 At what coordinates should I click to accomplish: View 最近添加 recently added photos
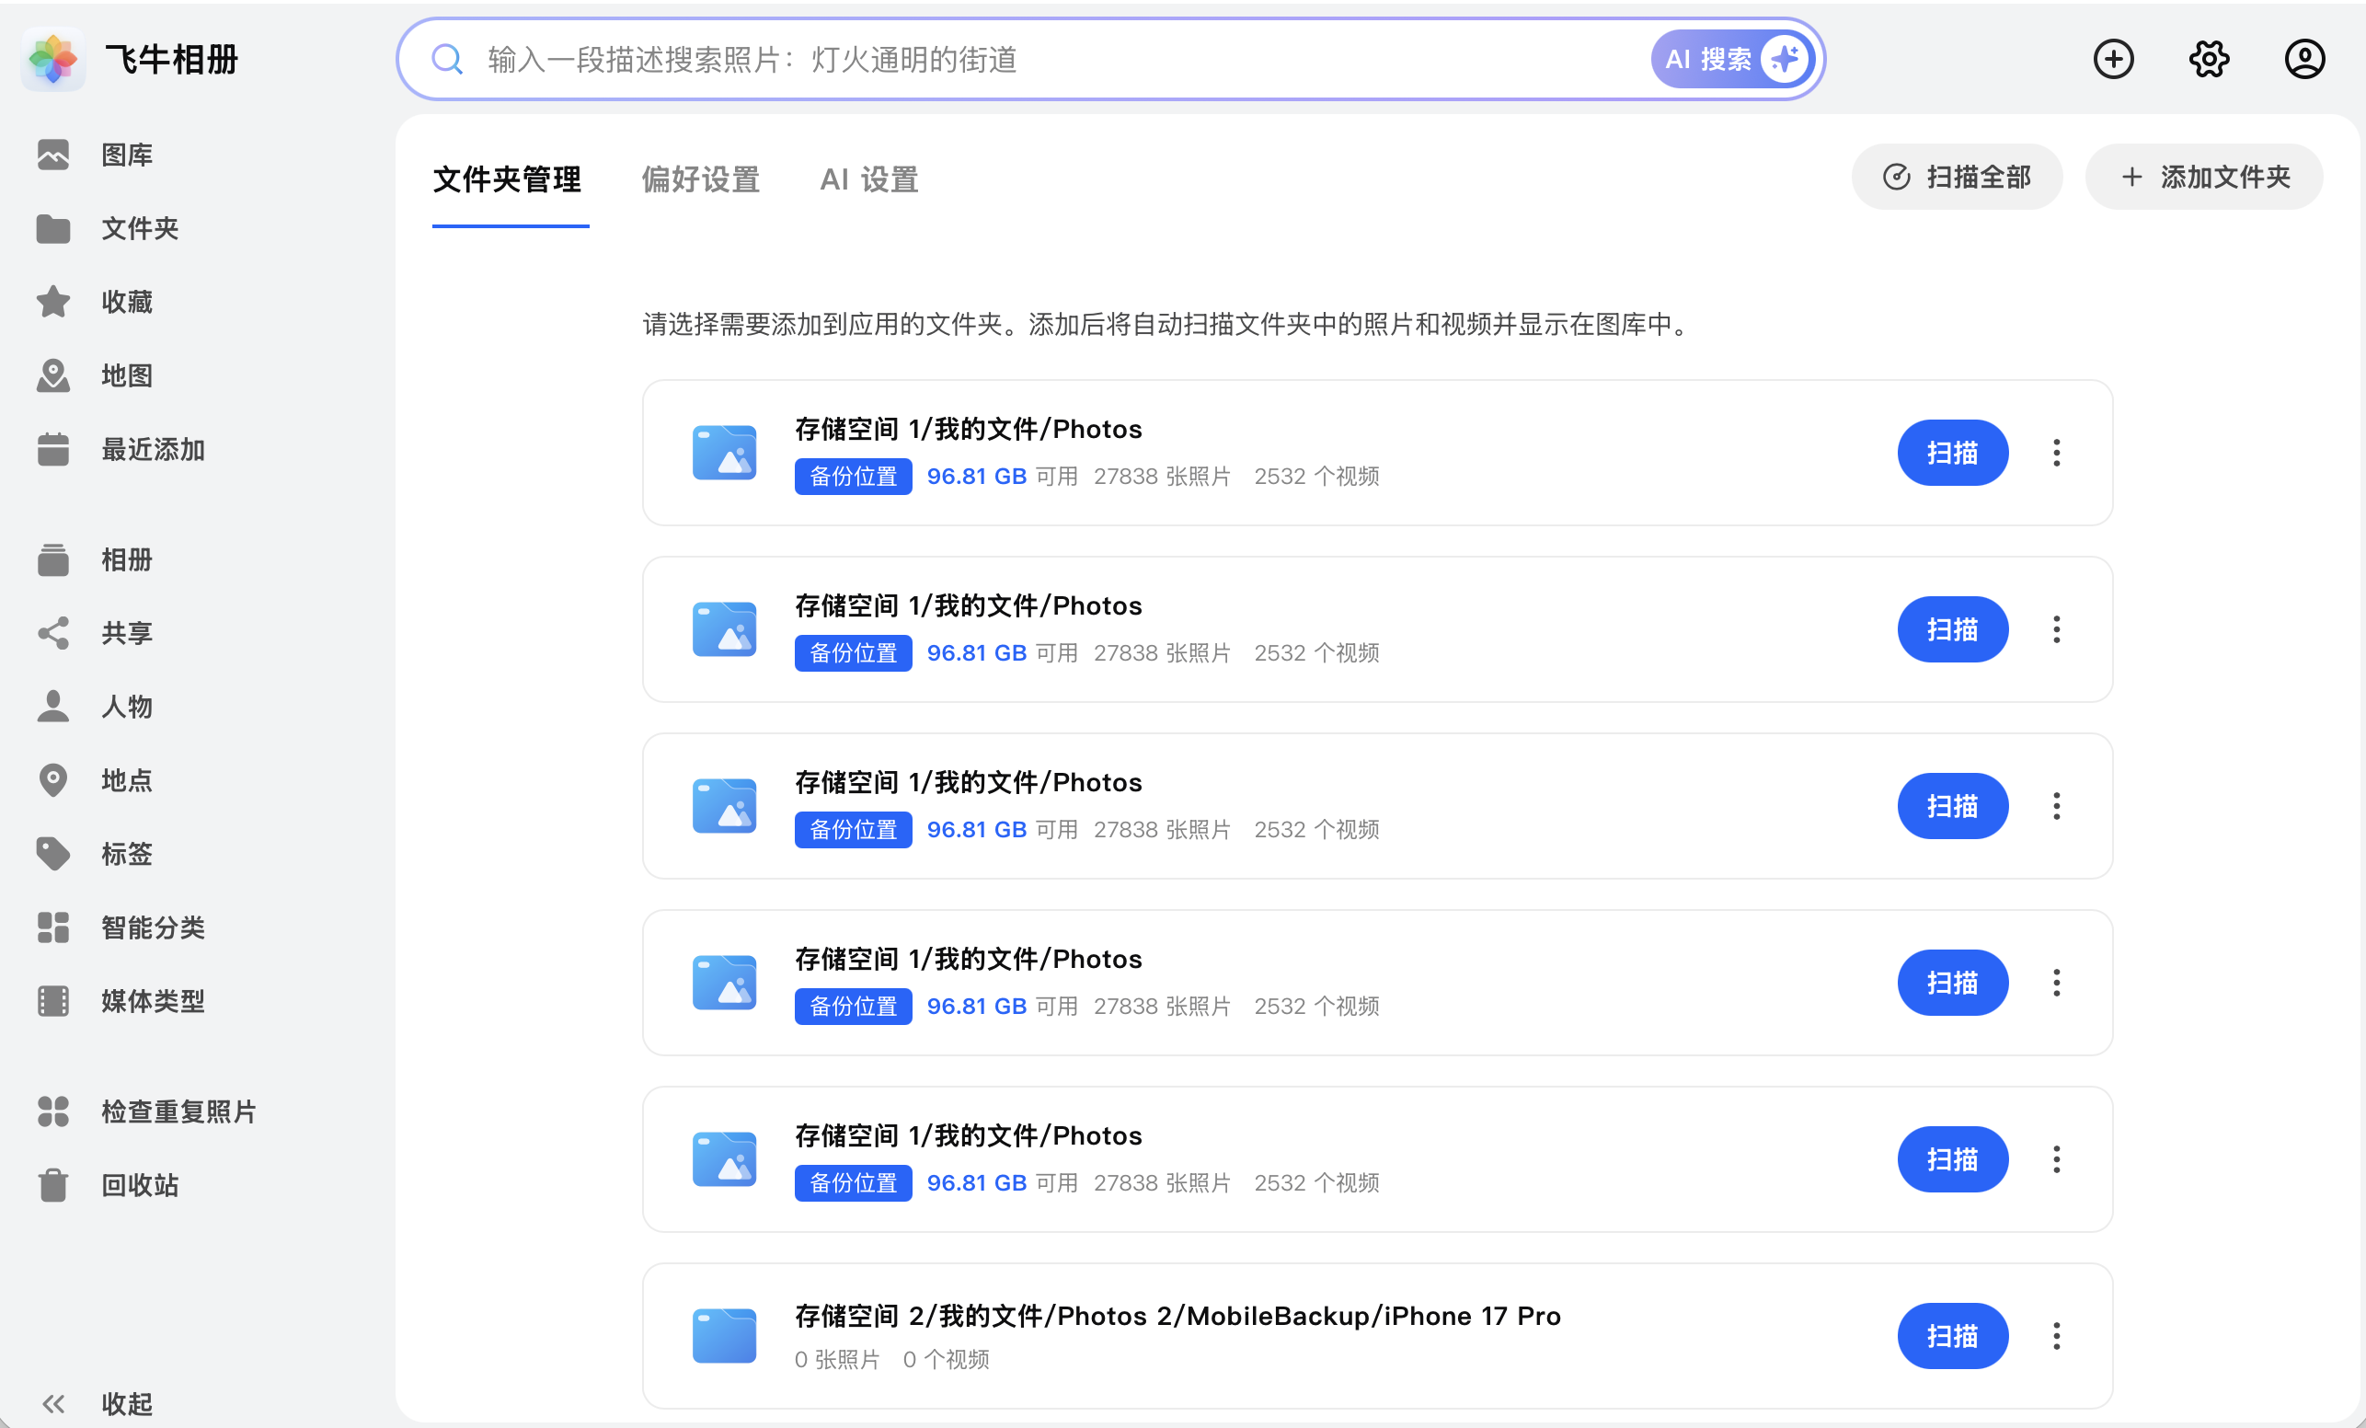click(152, 448)
